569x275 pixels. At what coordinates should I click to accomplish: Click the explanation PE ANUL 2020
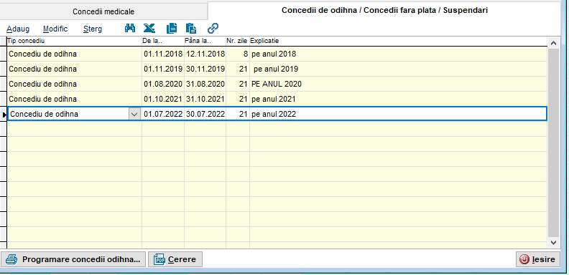(x=276, y=84)
